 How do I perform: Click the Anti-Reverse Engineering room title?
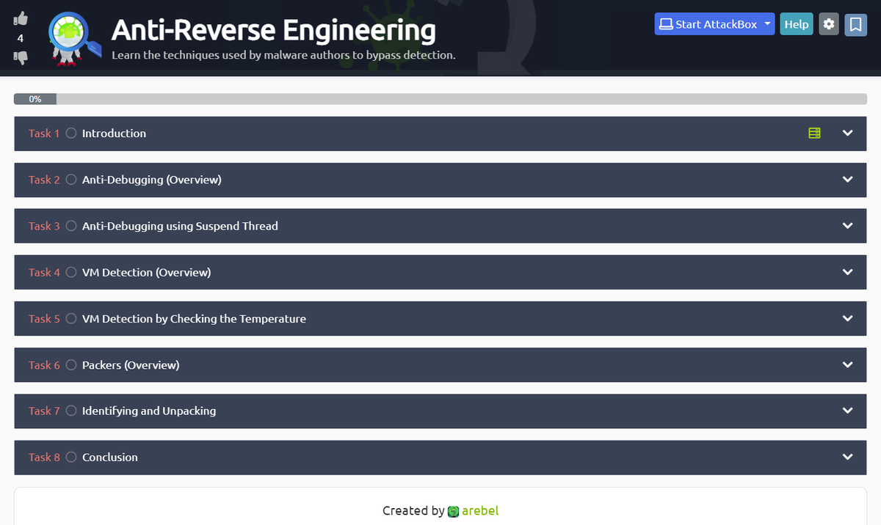tap(273, 31)
